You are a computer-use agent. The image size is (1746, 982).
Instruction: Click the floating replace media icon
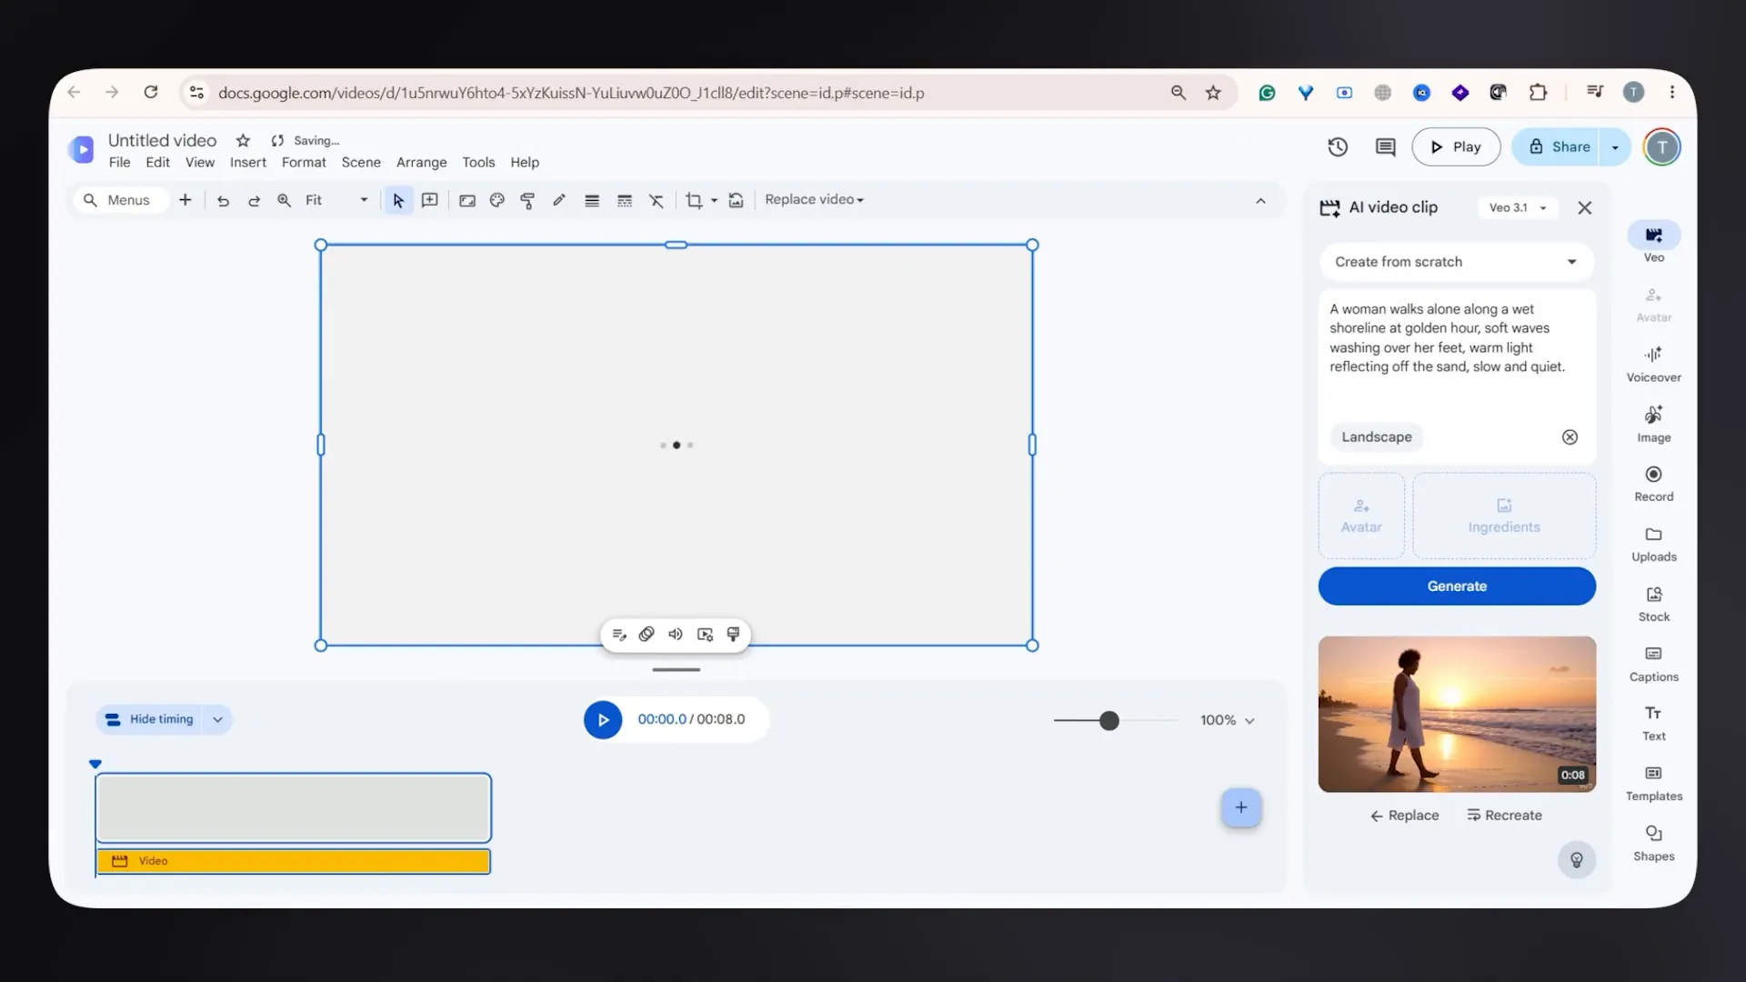pos(705,635)
